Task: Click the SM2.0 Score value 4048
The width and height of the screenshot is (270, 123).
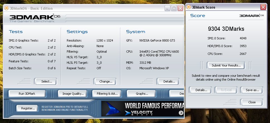Action: point(243,38)
